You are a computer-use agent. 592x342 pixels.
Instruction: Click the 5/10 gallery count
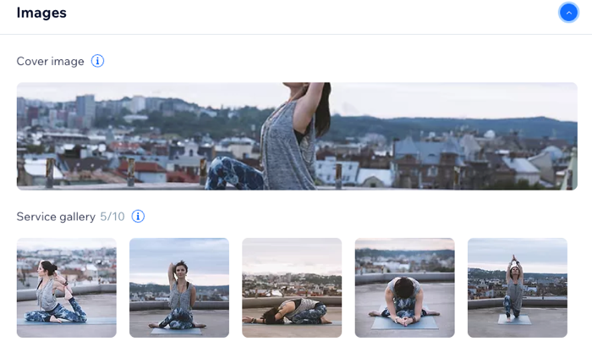pos(112,217)
